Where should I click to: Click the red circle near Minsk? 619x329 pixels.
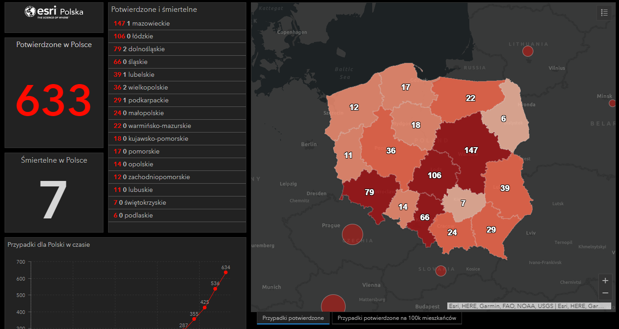612,103
